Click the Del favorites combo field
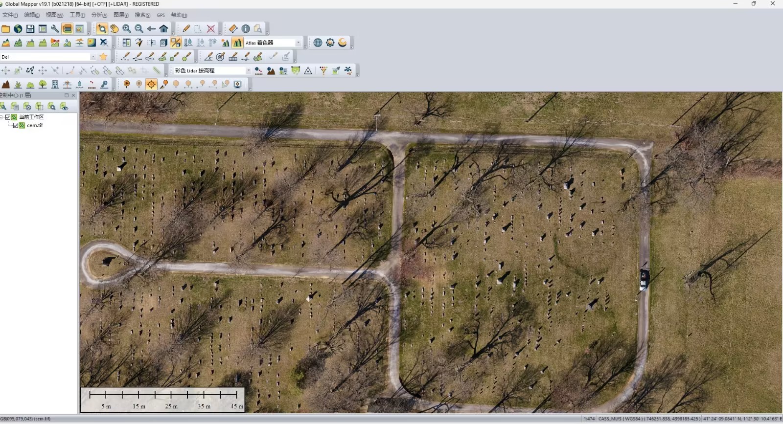 pyautogui.click(x=45, y=57)
